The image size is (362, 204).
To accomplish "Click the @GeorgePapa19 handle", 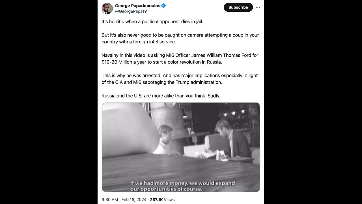I will pos(131,11).
